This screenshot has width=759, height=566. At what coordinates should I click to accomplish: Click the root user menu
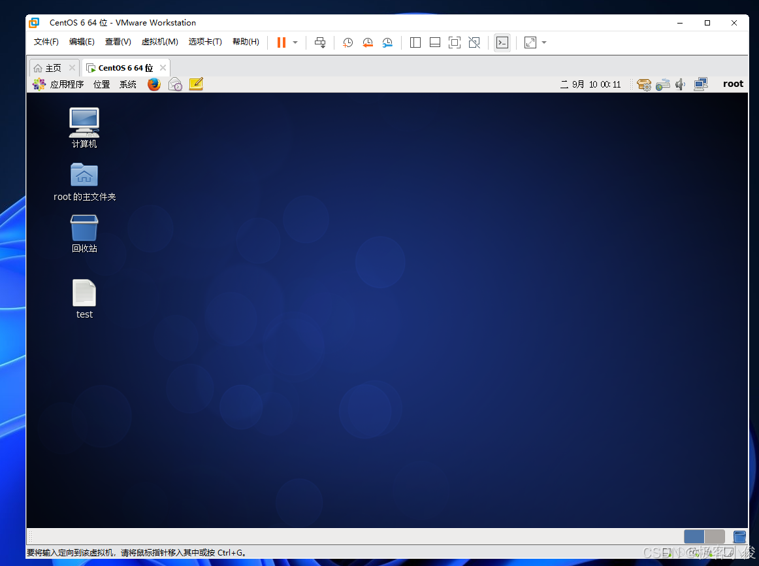[x=733, y=84]
